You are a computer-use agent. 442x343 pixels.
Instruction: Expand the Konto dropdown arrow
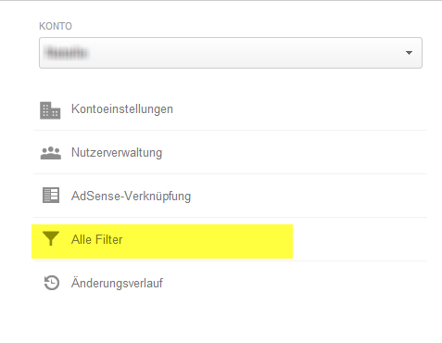click(409, 53)
